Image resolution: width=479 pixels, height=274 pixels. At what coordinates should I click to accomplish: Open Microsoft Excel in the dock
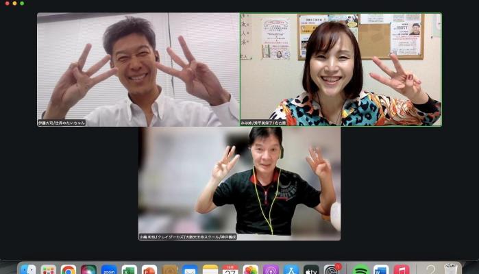coord(129,270)
